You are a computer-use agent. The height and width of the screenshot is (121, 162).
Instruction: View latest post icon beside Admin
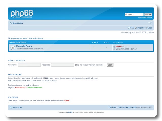pyautogui.click(x=123, y=46)
